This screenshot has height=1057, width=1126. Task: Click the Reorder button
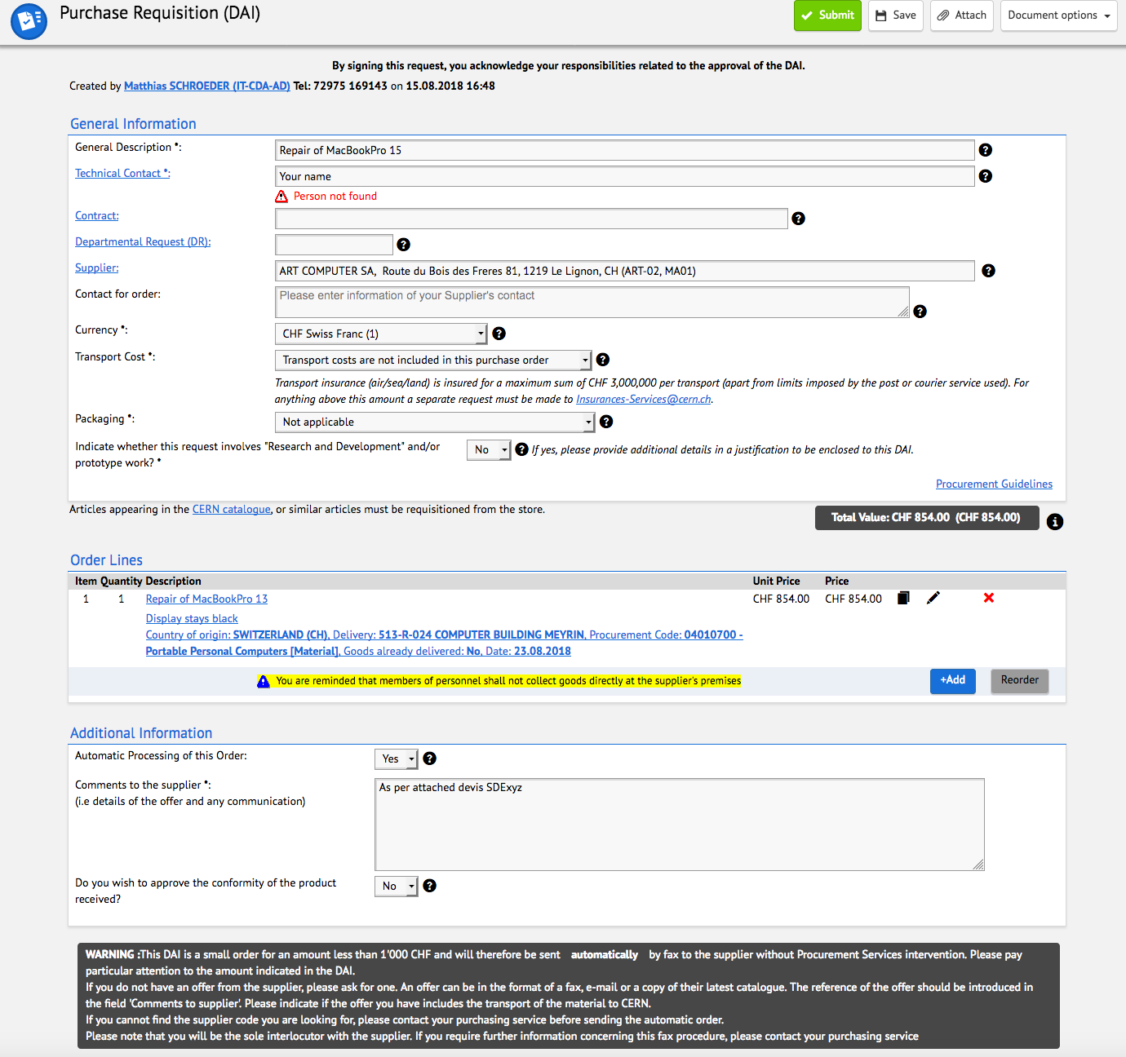click(1020, 680)
